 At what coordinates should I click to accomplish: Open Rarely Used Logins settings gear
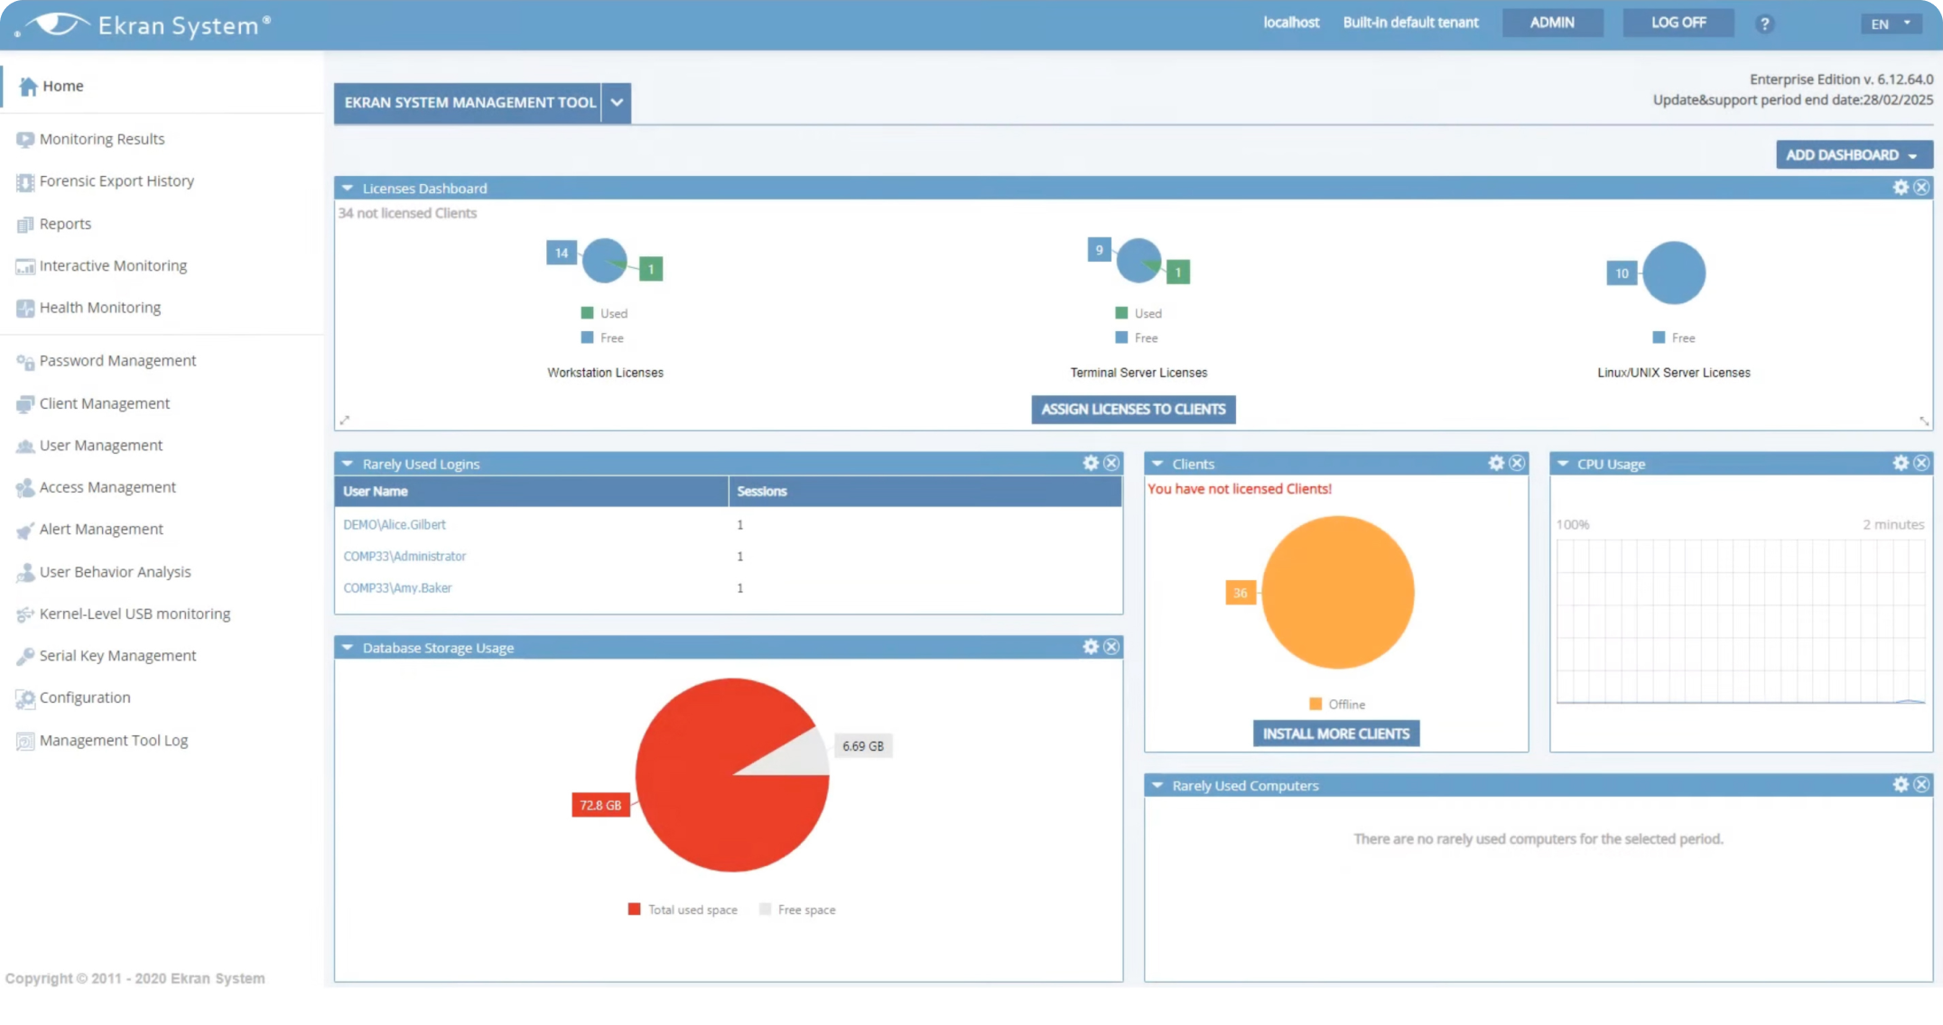[x=1091, y=464]
